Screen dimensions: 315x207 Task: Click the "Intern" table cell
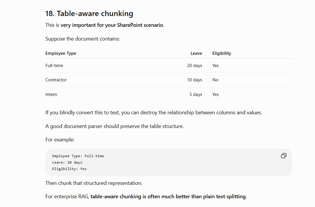(x=51, y=94)
